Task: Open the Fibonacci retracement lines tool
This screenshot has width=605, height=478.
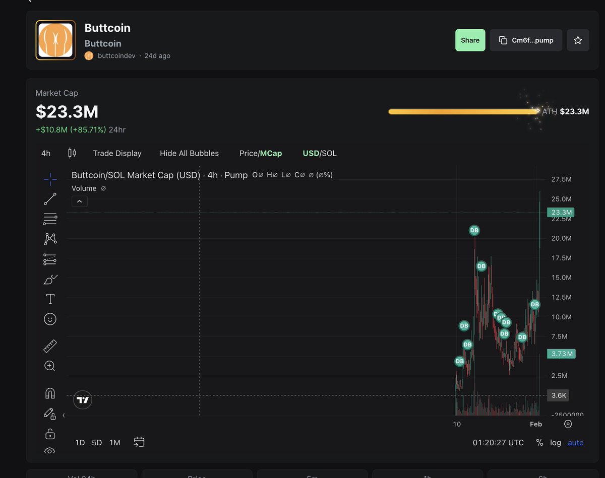Action: click(50, 219)
